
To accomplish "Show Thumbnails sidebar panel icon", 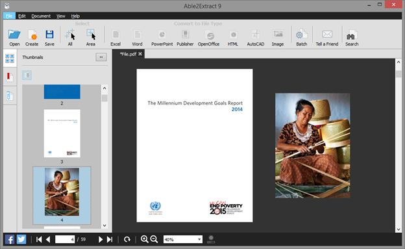I will [10, 59].
